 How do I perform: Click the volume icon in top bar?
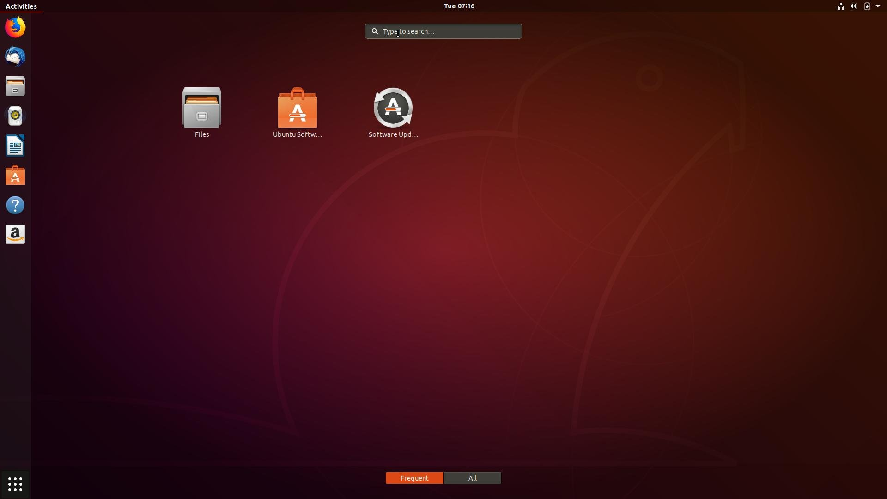[x=854, y=6]
